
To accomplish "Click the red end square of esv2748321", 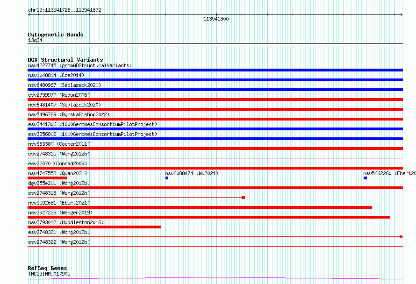I will [401, 237].
